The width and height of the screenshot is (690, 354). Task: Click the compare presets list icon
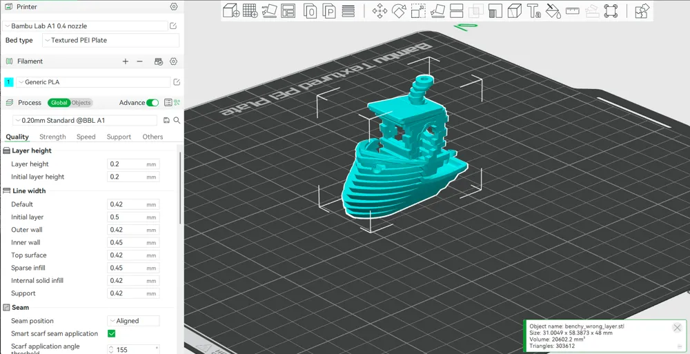point(168,103)
